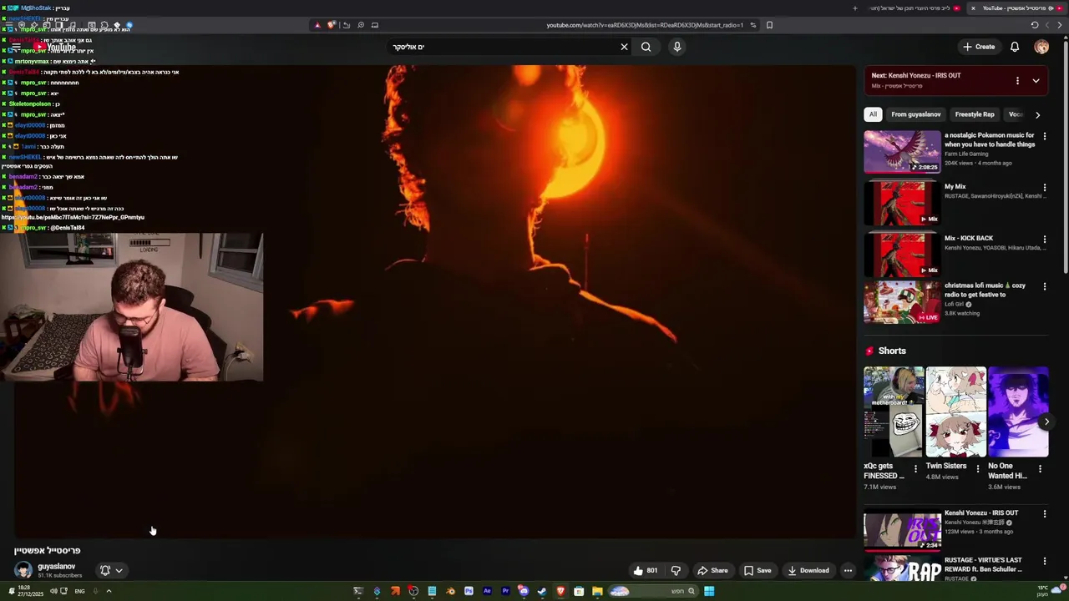Click the youtu.be link in chat overlay
The height and width of the screenshot is (601, 1069).
tap(73, 217)
